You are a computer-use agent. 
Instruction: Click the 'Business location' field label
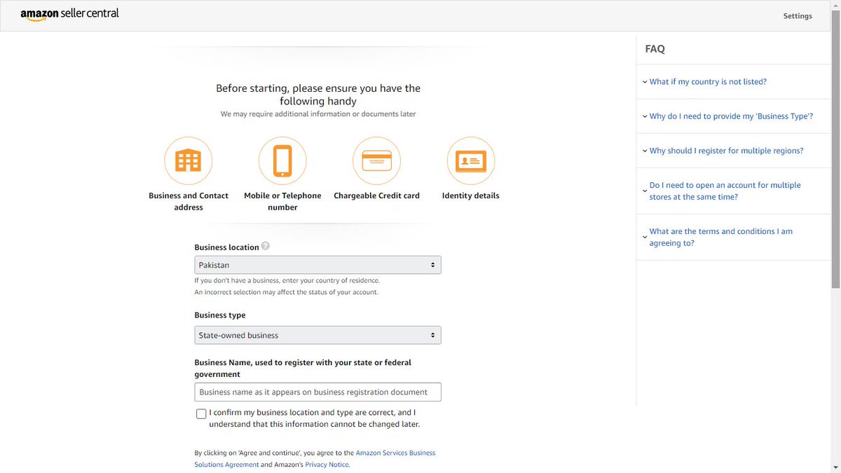(x=227, y=247)
